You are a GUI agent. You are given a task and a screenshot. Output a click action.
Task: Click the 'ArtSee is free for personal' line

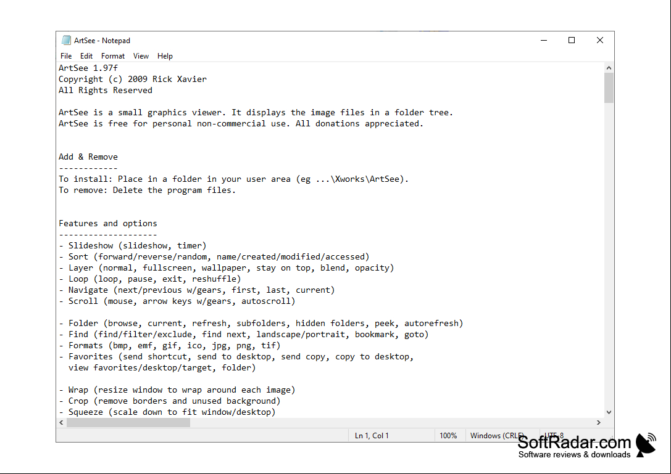(x=241, y=123)
